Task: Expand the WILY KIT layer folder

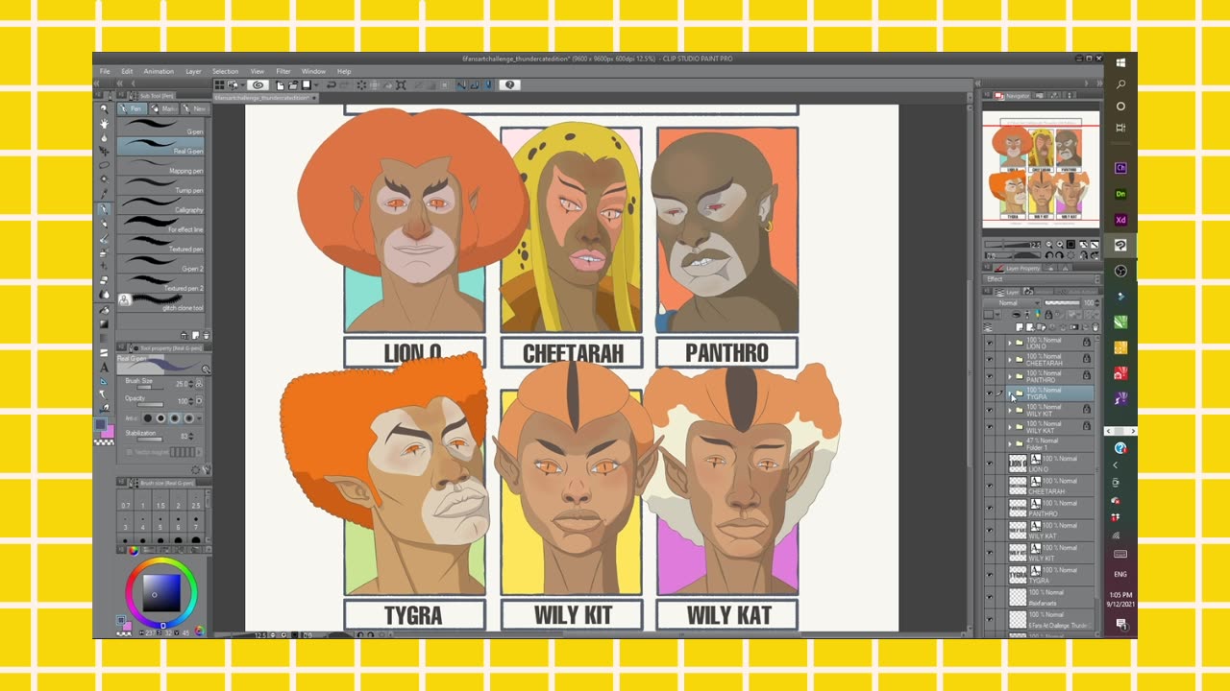Action: tap(1010, 411)
